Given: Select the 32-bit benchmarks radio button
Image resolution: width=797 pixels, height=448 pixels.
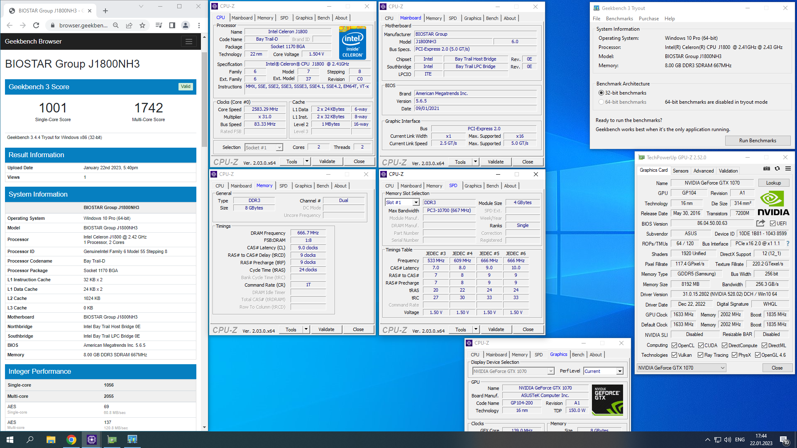Looking at the screenshot, I should pyautogui.click(x=601, y=93).
